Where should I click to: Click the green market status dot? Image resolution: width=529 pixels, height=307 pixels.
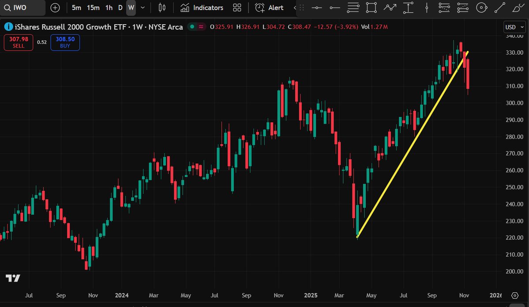click(192, 26)
